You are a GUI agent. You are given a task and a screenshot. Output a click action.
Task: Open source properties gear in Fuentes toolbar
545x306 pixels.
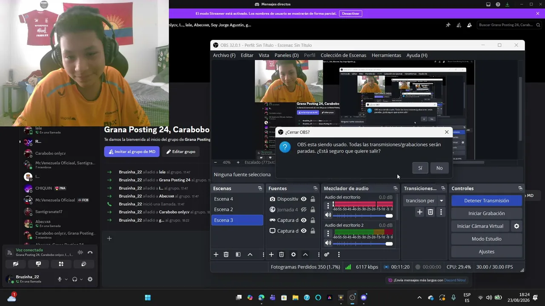pos(293,255)
